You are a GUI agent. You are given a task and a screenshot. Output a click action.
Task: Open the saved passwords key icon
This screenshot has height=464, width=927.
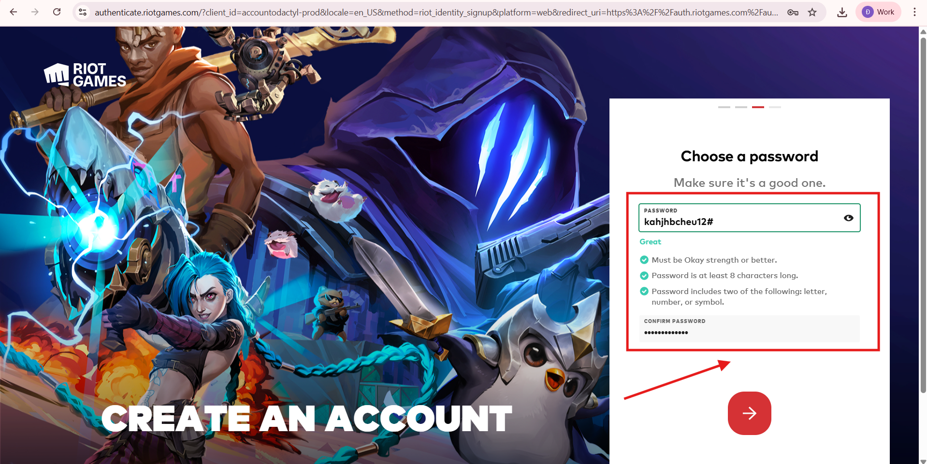[x=793, y=12]
